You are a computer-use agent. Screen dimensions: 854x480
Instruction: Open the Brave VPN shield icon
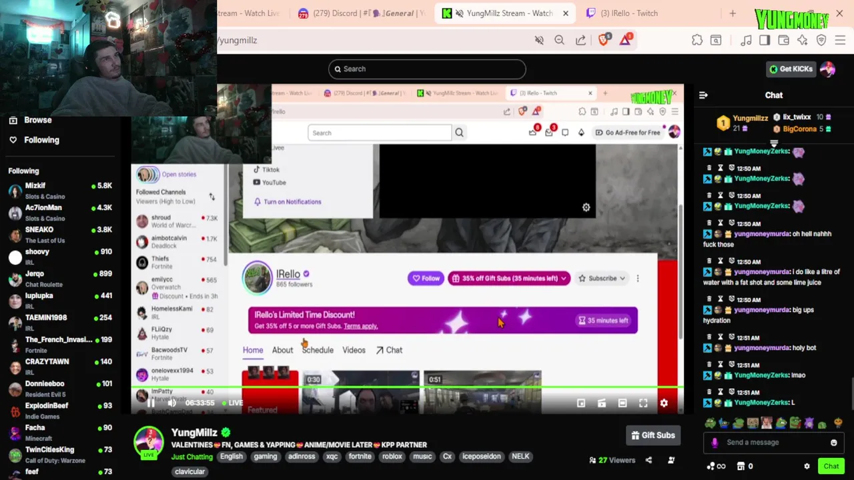[x=821, y=40]
